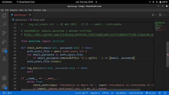This screenshot has width=169, height=95.
Task: Open the docs.python.org datetime link
Action: click(x=89, y=35)
